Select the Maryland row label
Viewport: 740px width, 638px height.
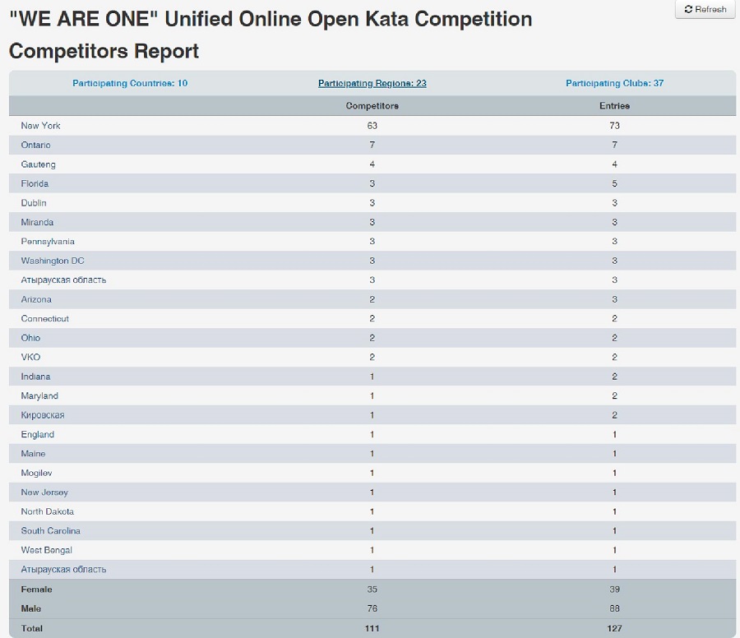tap(39, 396)
